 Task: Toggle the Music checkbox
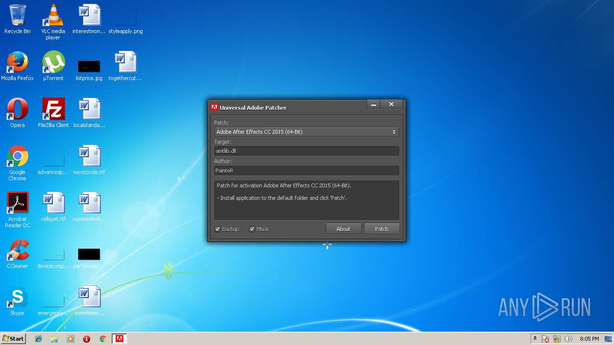point(252,229)
